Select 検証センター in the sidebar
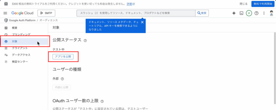 coord(24,61)
